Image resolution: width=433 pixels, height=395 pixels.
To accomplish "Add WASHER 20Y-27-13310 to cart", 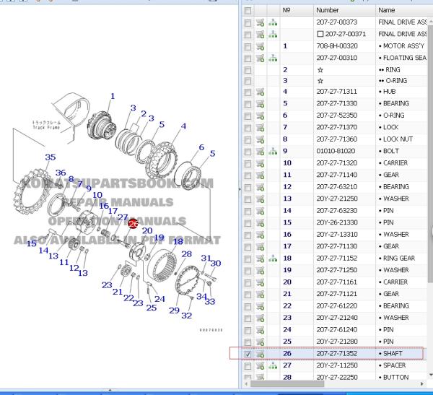I will pos(260,235).
